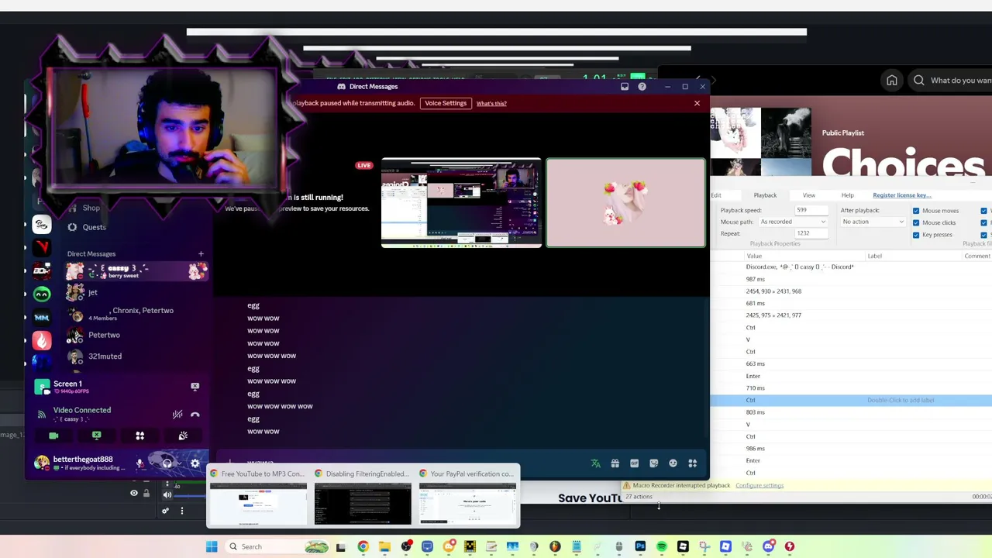Toggle Discord camera on
The width and height of the screenshot is (992, 558).
[x=53, y=436]
